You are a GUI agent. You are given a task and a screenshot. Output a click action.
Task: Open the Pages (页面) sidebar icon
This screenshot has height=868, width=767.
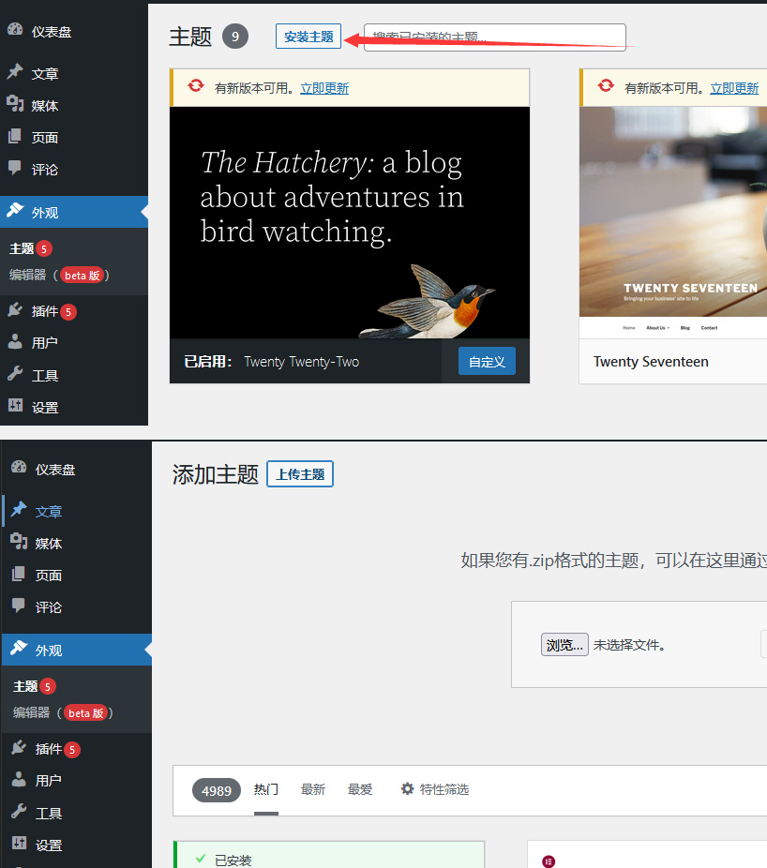tap(15, 137)
